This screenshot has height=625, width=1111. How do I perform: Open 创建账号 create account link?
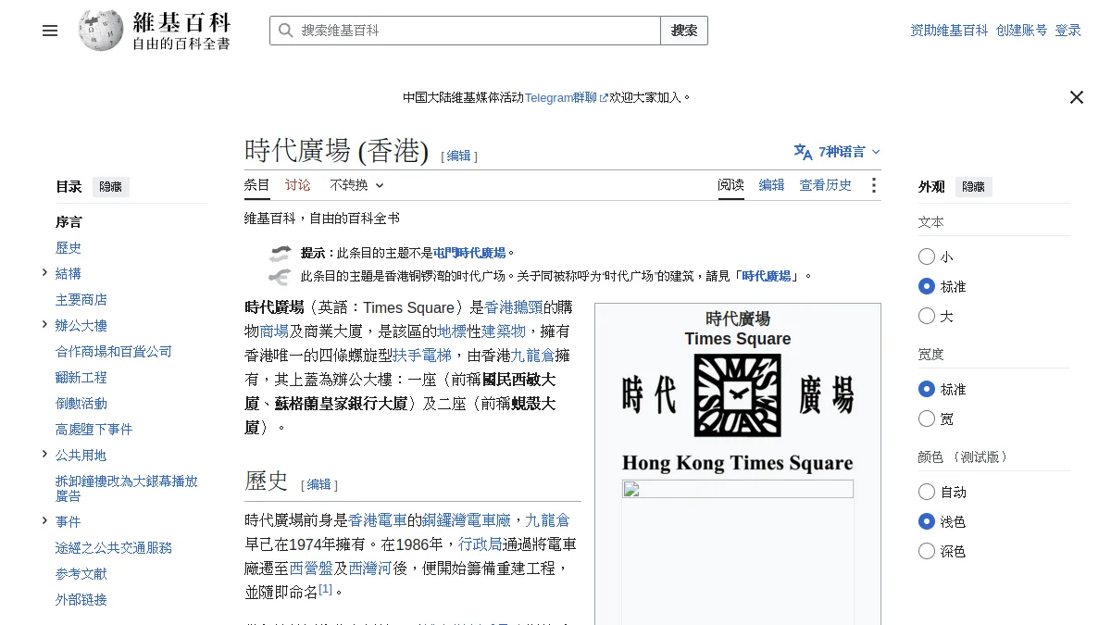(x=1022, y=31)
